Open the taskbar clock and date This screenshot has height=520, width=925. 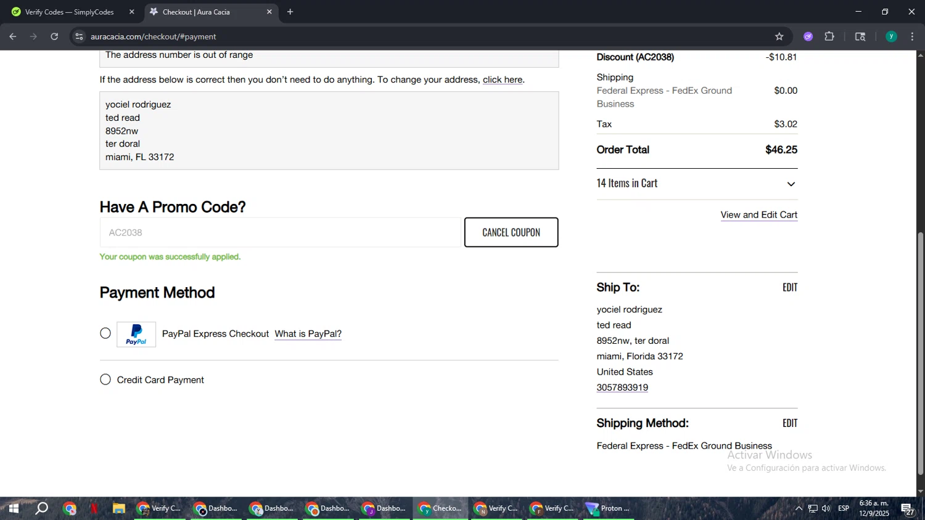pyautogui.click(x=874, y=508)
